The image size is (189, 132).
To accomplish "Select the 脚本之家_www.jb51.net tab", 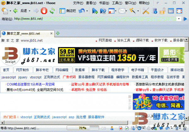I will click(27, 33).
